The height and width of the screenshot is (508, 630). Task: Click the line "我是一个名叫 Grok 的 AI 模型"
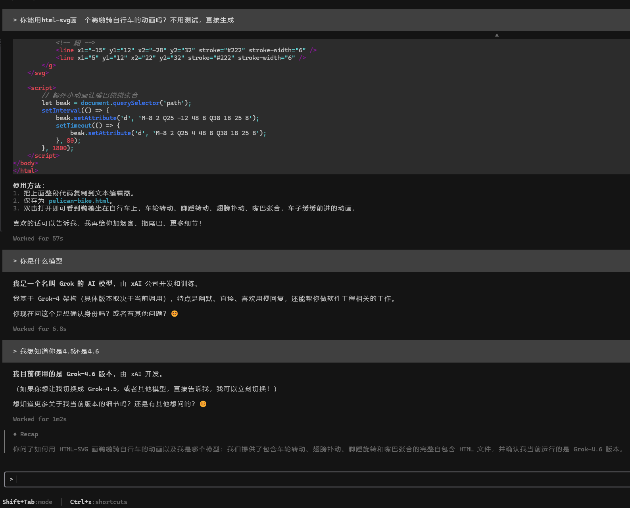coord(106,283)
